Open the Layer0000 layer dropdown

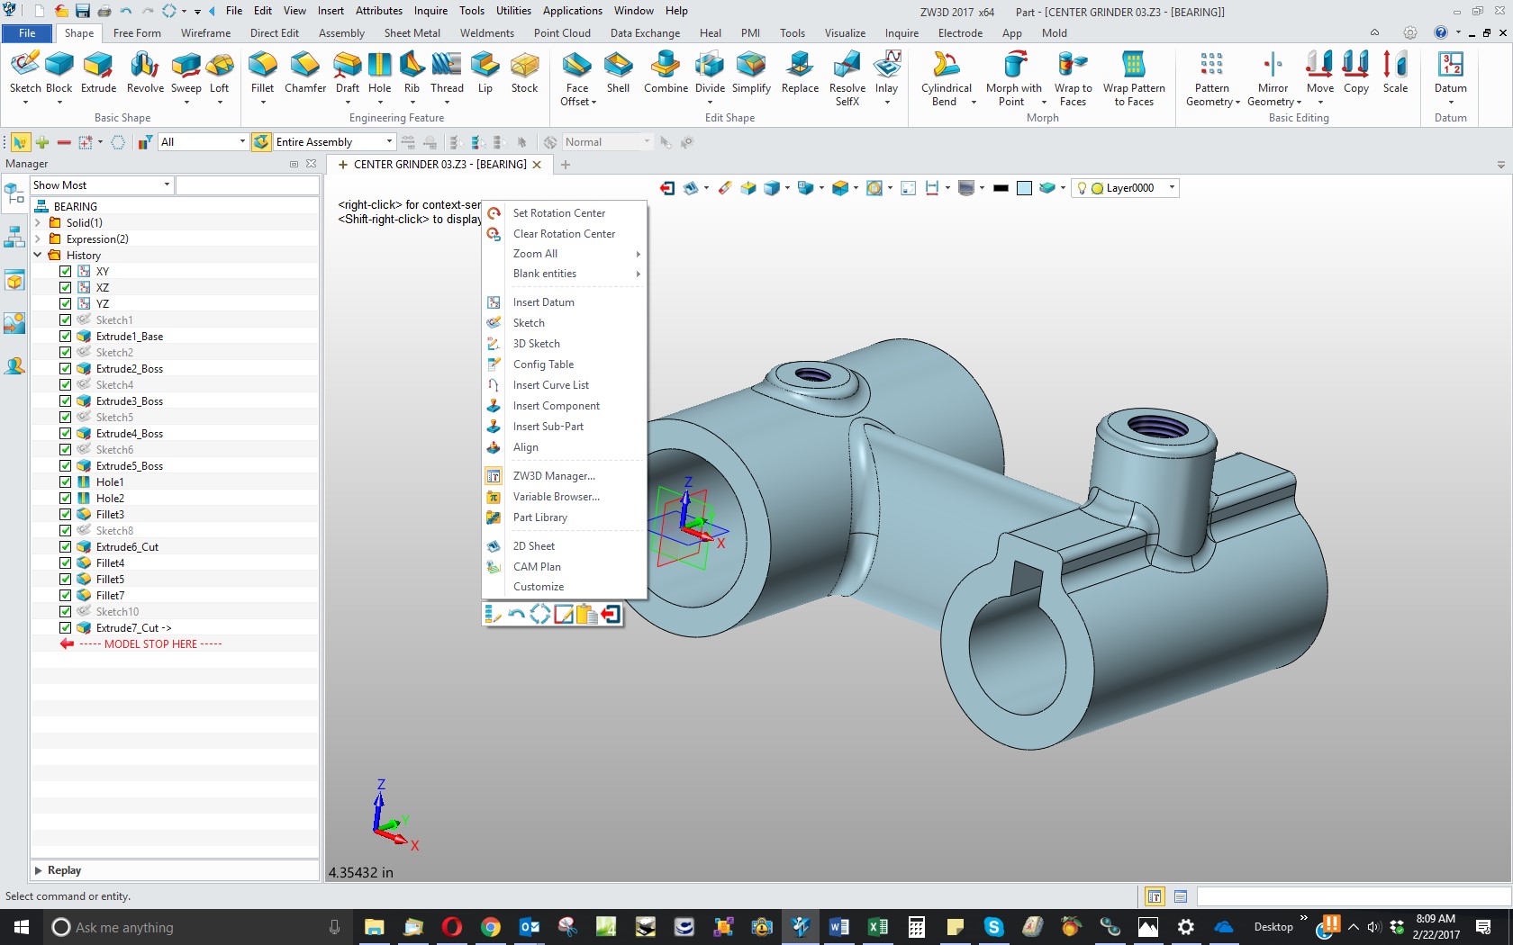pyautogui.click(x=1172, y=188)
